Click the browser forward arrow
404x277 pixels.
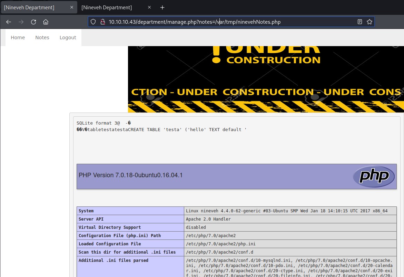tap(21, 22)
